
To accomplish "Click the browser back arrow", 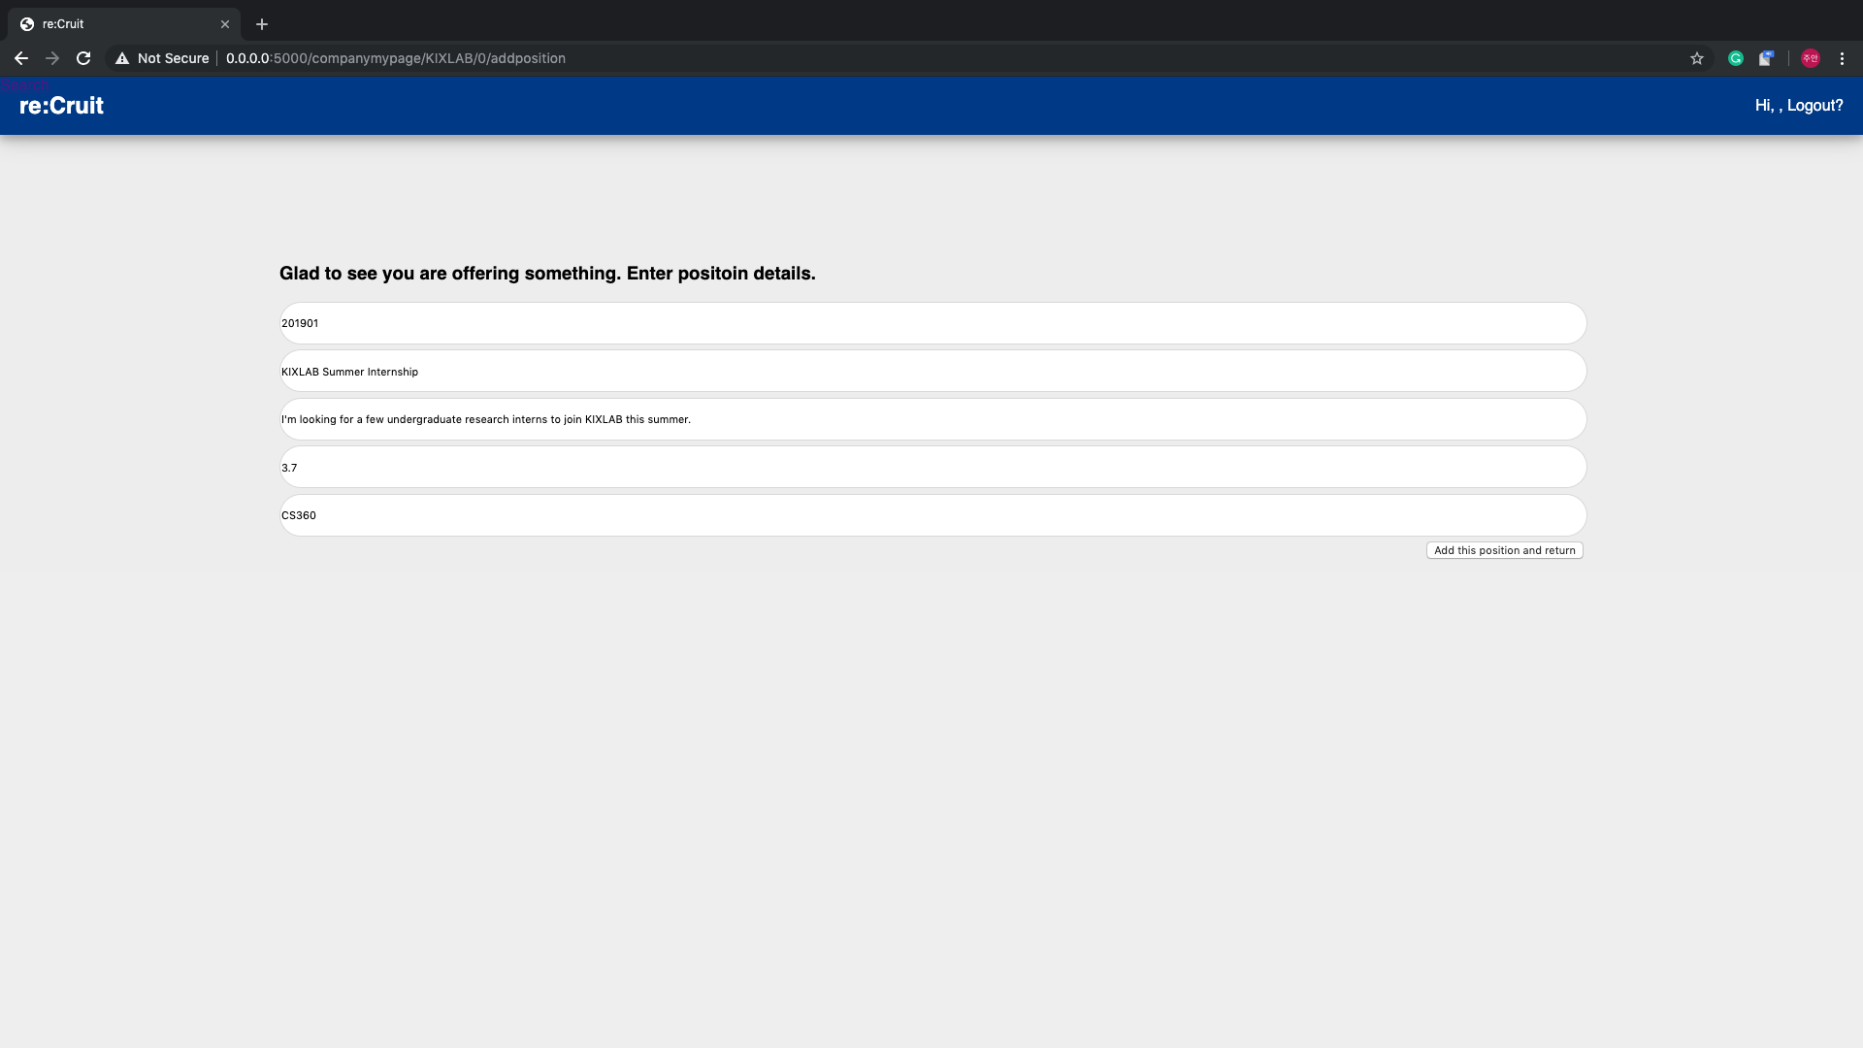I will [21, 58].
